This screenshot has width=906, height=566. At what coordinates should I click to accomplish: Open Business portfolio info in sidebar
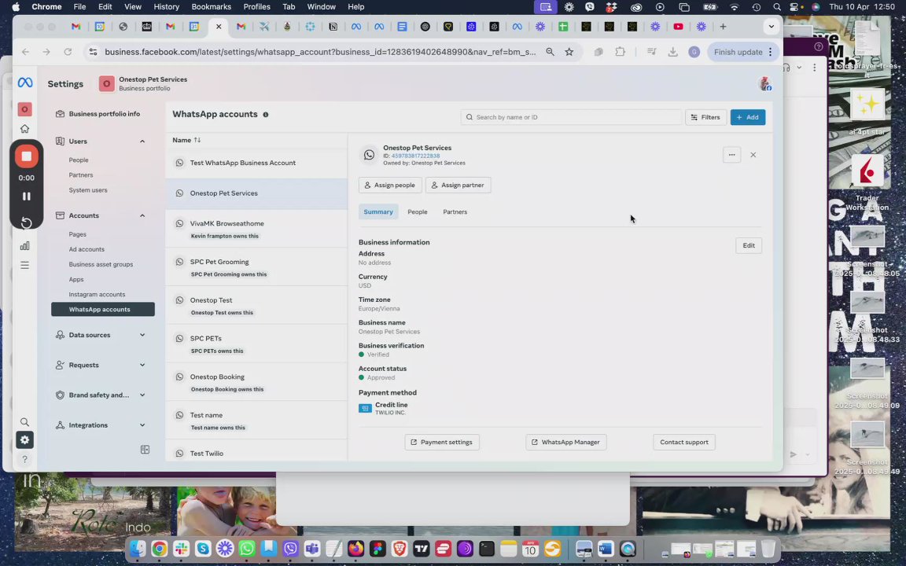(104, 114)
